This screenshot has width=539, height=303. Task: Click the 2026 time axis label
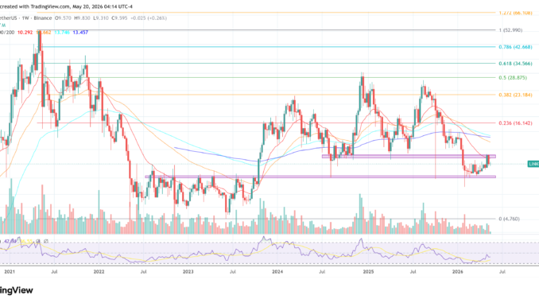458,272
